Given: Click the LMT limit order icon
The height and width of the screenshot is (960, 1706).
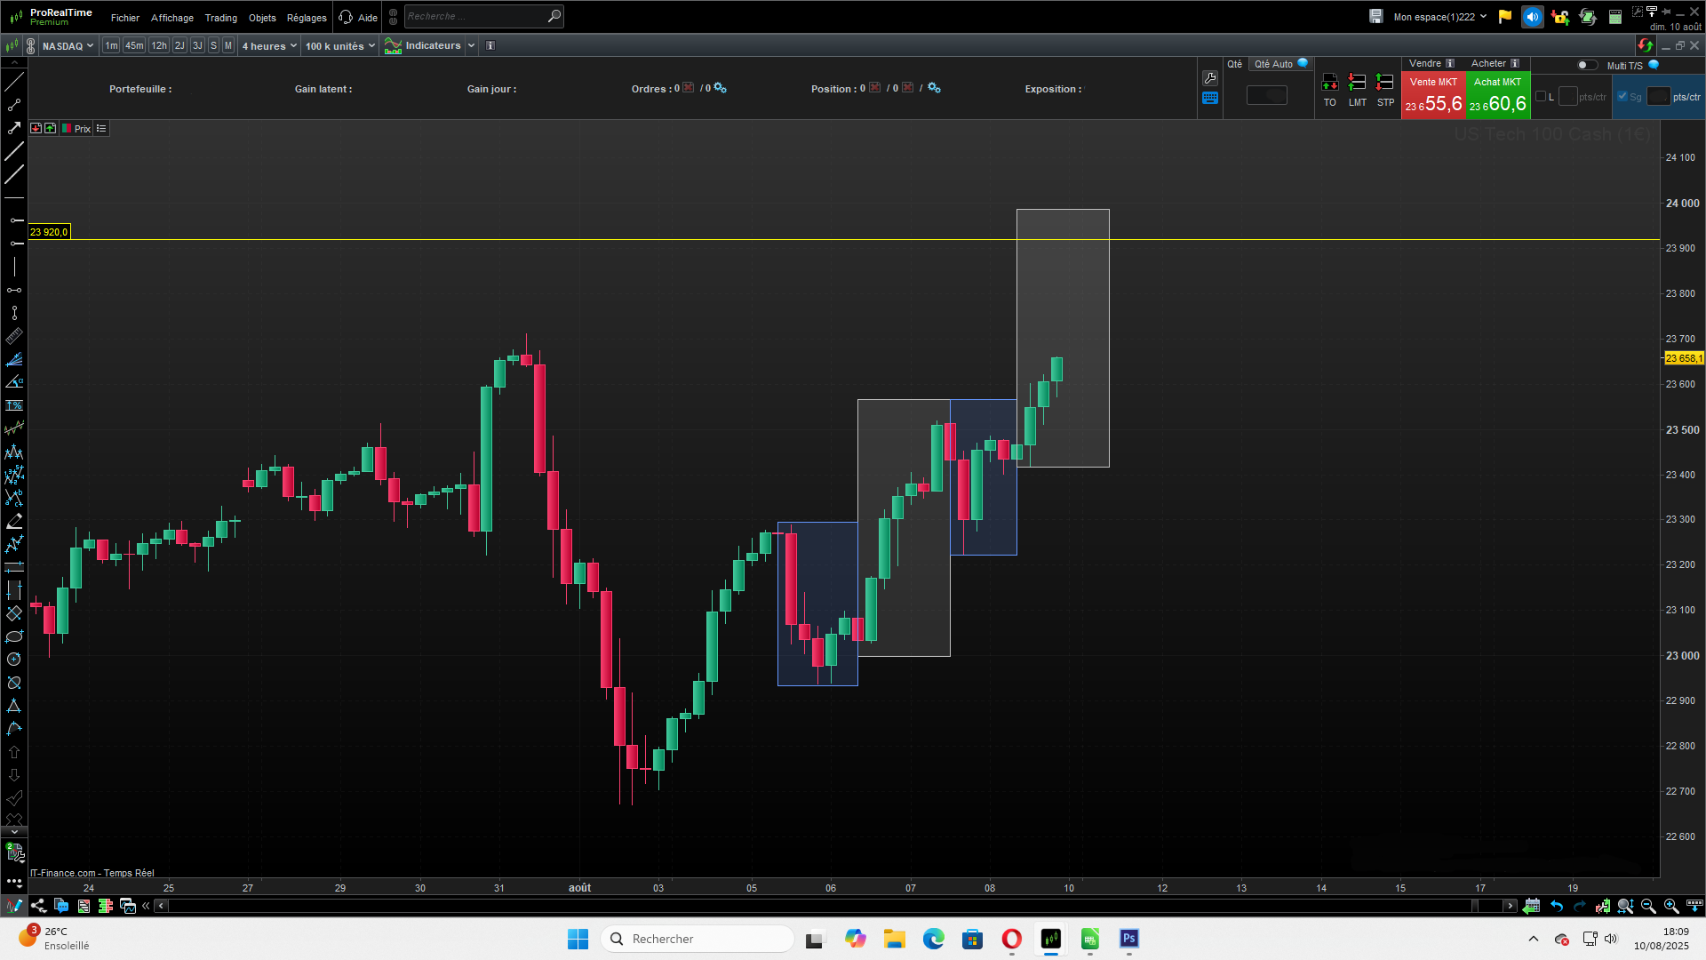Looking at the screenshot, I should tap(1357, 83).
